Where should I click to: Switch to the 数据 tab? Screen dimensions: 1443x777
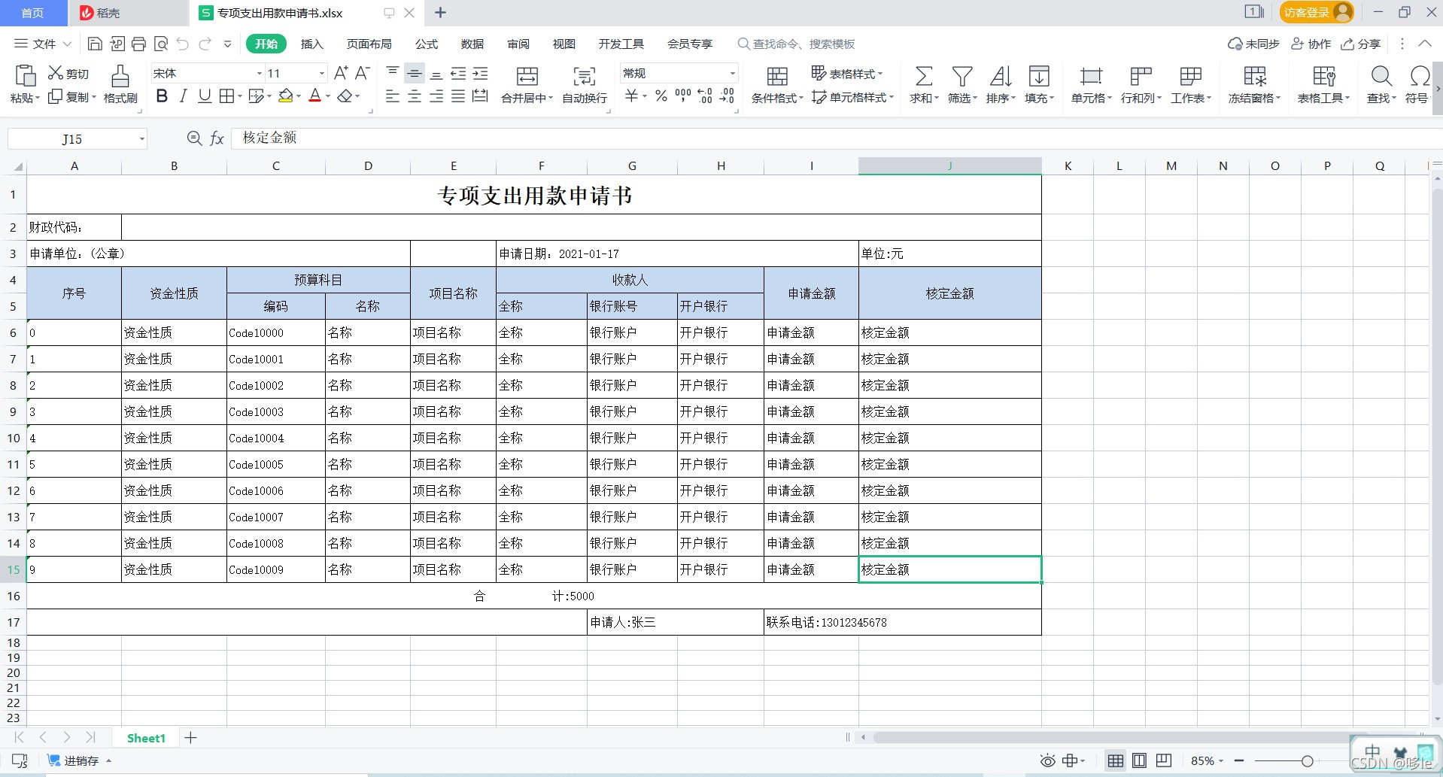[472, 44]
